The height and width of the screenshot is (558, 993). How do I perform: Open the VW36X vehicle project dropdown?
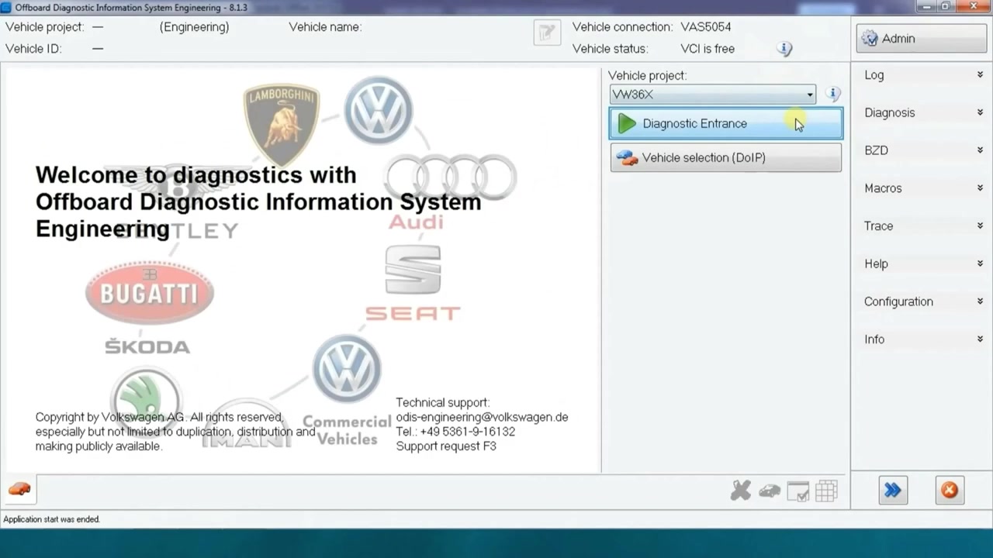click(x=712, y=95)
